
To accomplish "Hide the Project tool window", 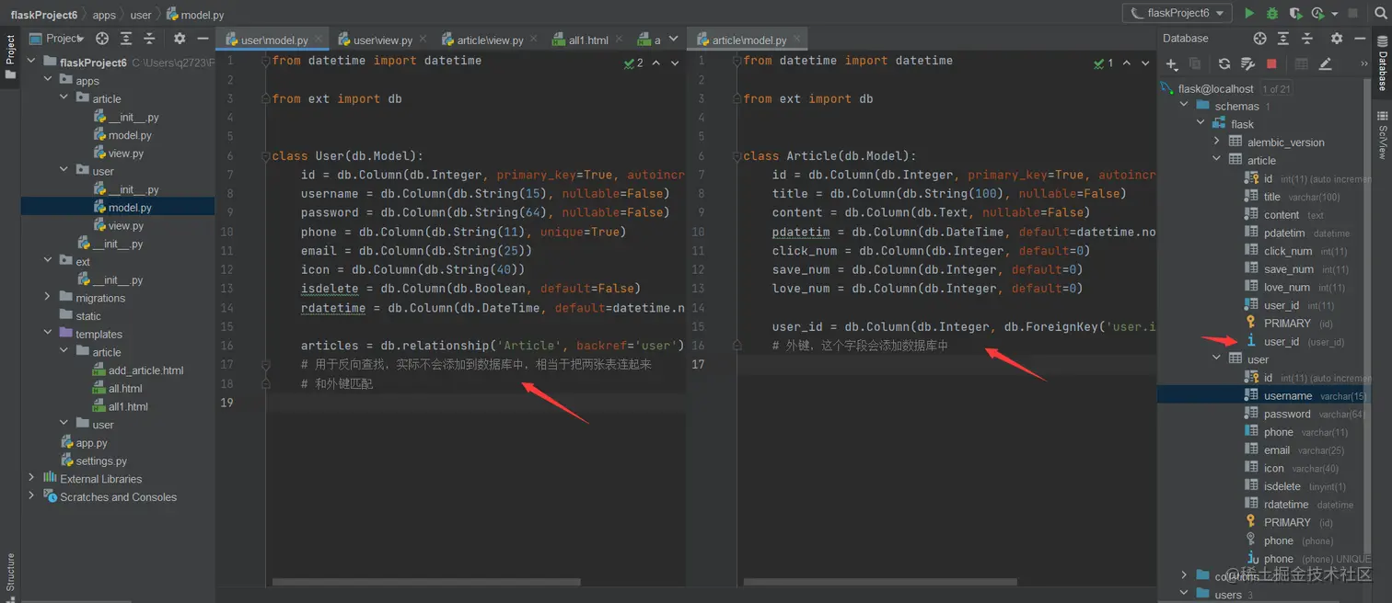I will 203,39.
